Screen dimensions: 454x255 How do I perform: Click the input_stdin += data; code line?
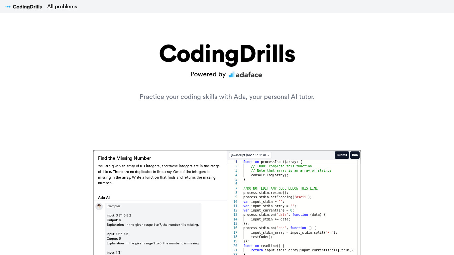(x=271, y=219)
